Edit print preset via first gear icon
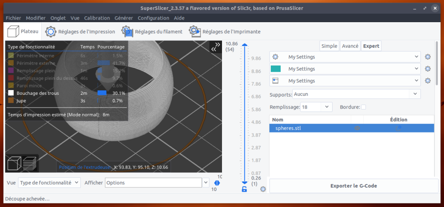The height and width of the screenshot is (207, 444). (428, 57)
